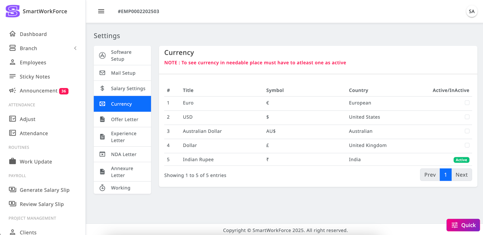Click the Announcement megaphone icon
483x235 pixels.
[12, 91]
